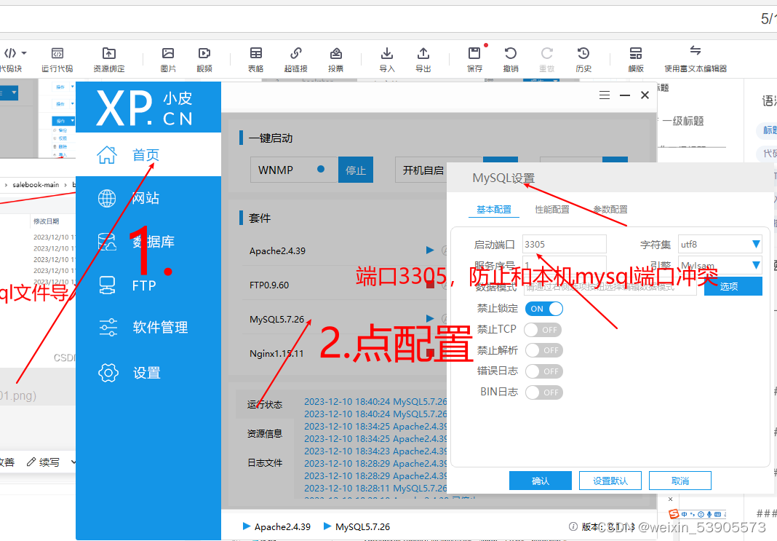Insert an image via the picture icon
The width and height of the screenshot is (777, 541).
168,53
